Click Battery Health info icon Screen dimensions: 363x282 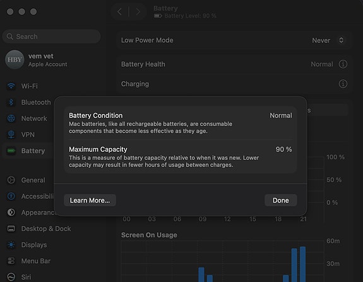click(343, 64)
